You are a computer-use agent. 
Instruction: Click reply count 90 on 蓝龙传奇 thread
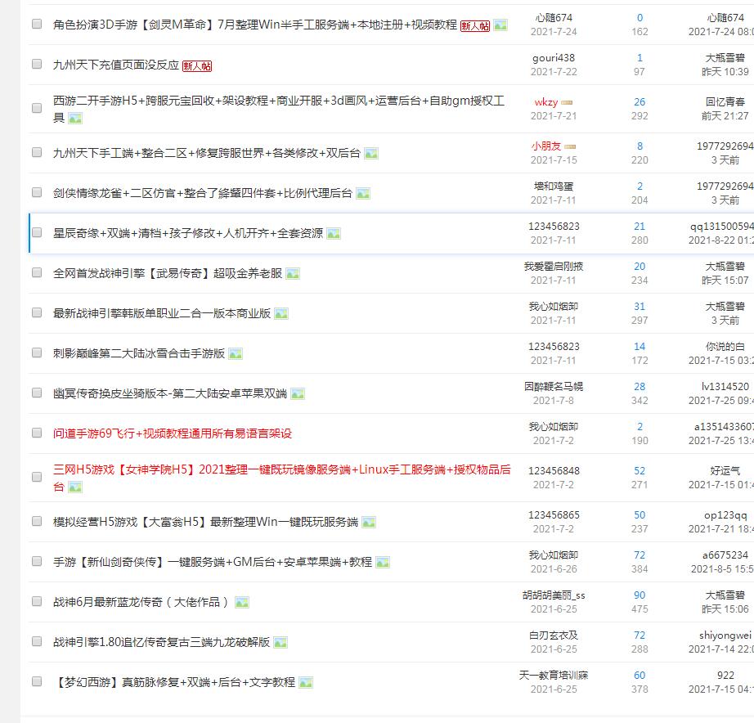tap(640, 595)
